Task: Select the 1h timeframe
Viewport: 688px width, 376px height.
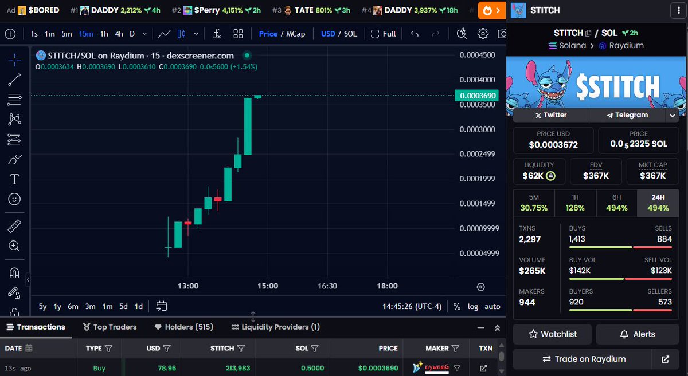Action: [104, 34]
